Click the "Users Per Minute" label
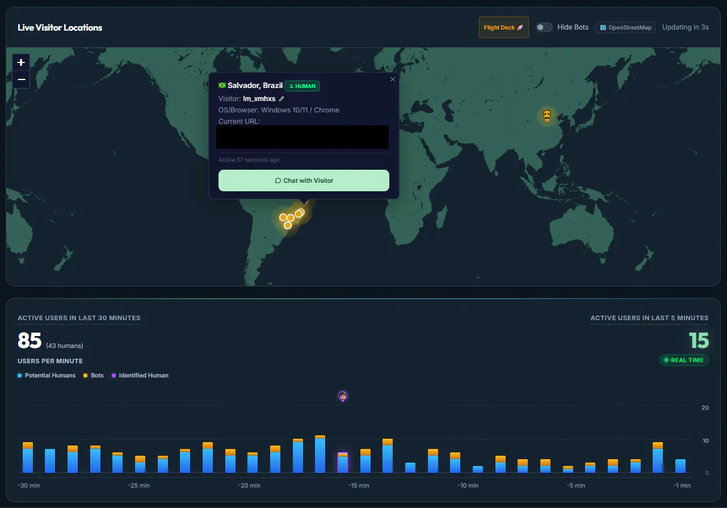Image resolution: width=727 pixels, height=508 pixels. 50,361
